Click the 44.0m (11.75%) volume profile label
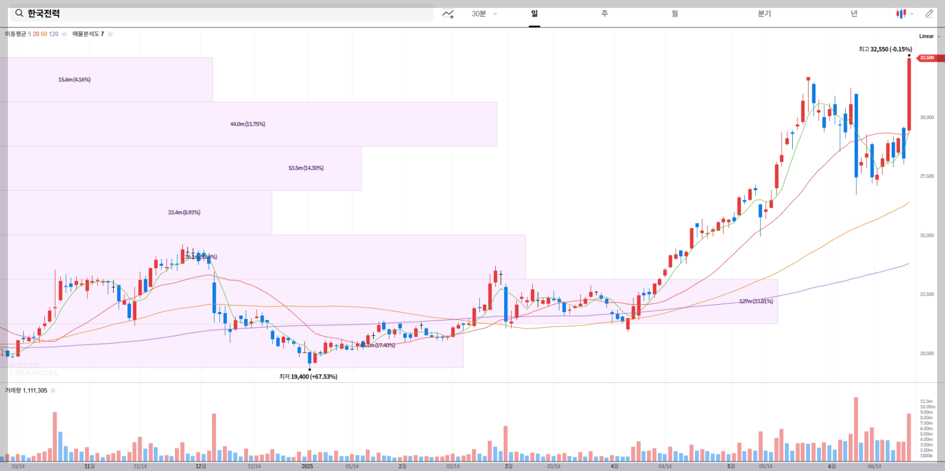945x471 pixels. pos(247,124)
